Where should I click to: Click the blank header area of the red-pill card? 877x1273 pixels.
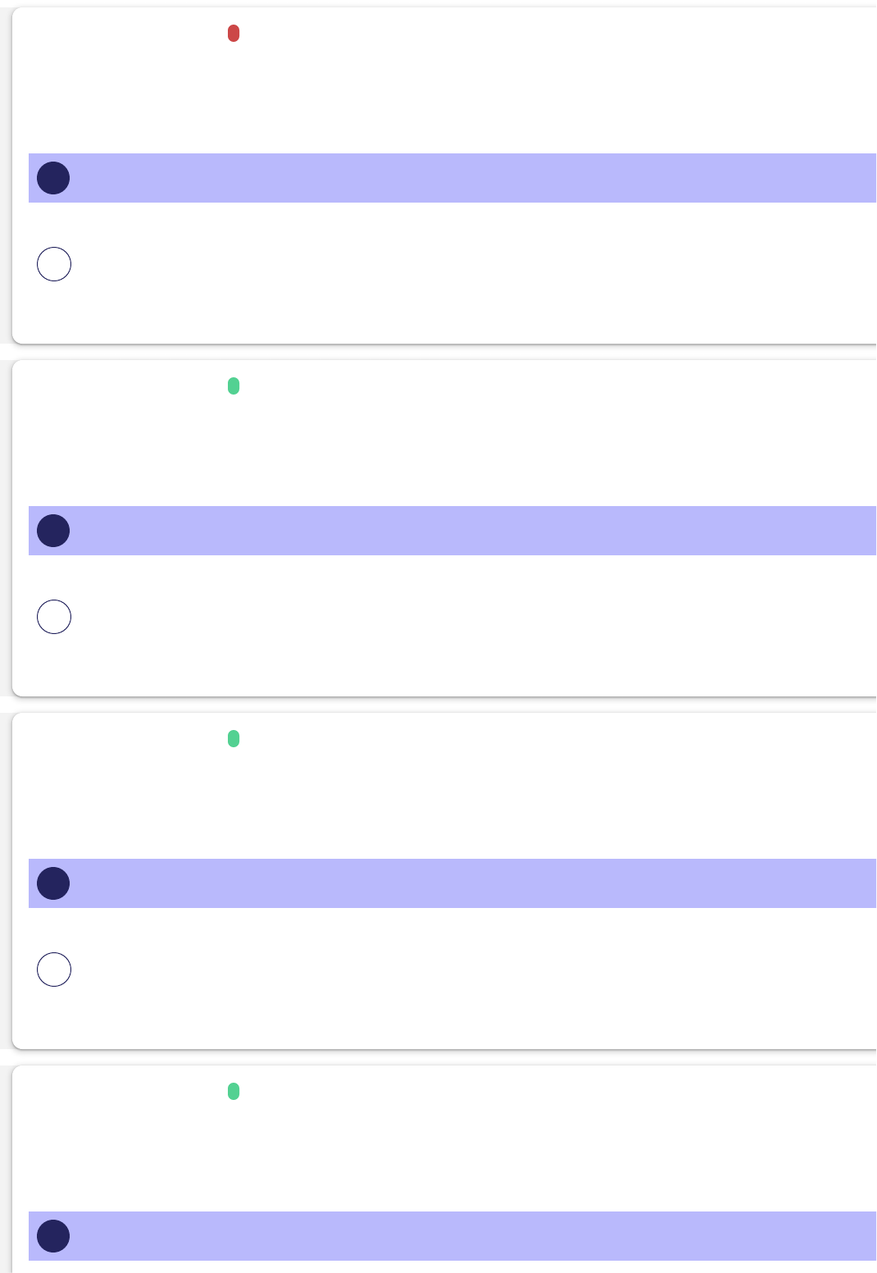point(492,82)
